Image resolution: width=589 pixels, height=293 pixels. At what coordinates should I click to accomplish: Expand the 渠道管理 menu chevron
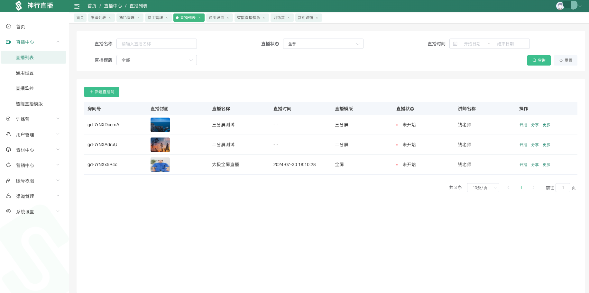pyautogui.click(x=58, y=196)
